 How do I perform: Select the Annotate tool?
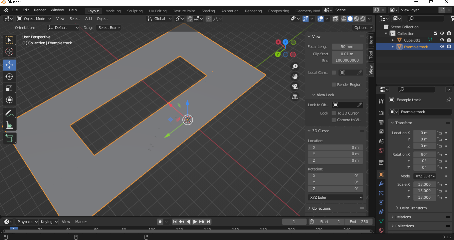click(x=10, y=114)
